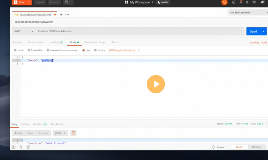
Task: Choose the binary body option
Action: coord(100,50)
